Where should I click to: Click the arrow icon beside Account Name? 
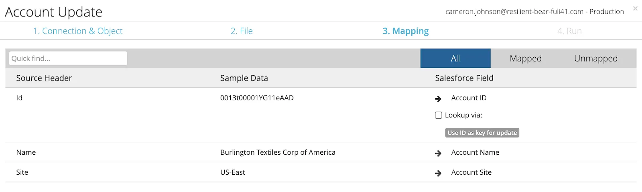(438, 153)
